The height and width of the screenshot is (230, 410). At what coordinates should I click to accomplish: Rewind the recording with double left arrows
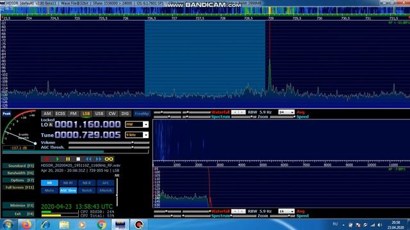click(88, 159)
